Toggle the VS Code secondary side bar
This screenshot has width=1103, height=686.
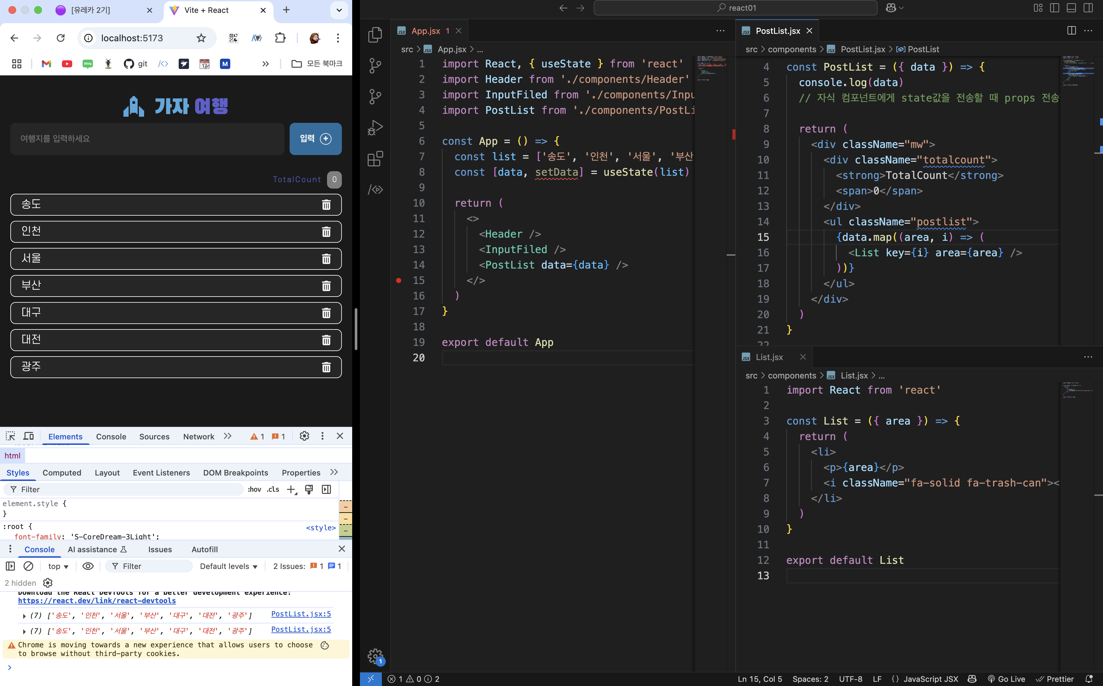1088,8
